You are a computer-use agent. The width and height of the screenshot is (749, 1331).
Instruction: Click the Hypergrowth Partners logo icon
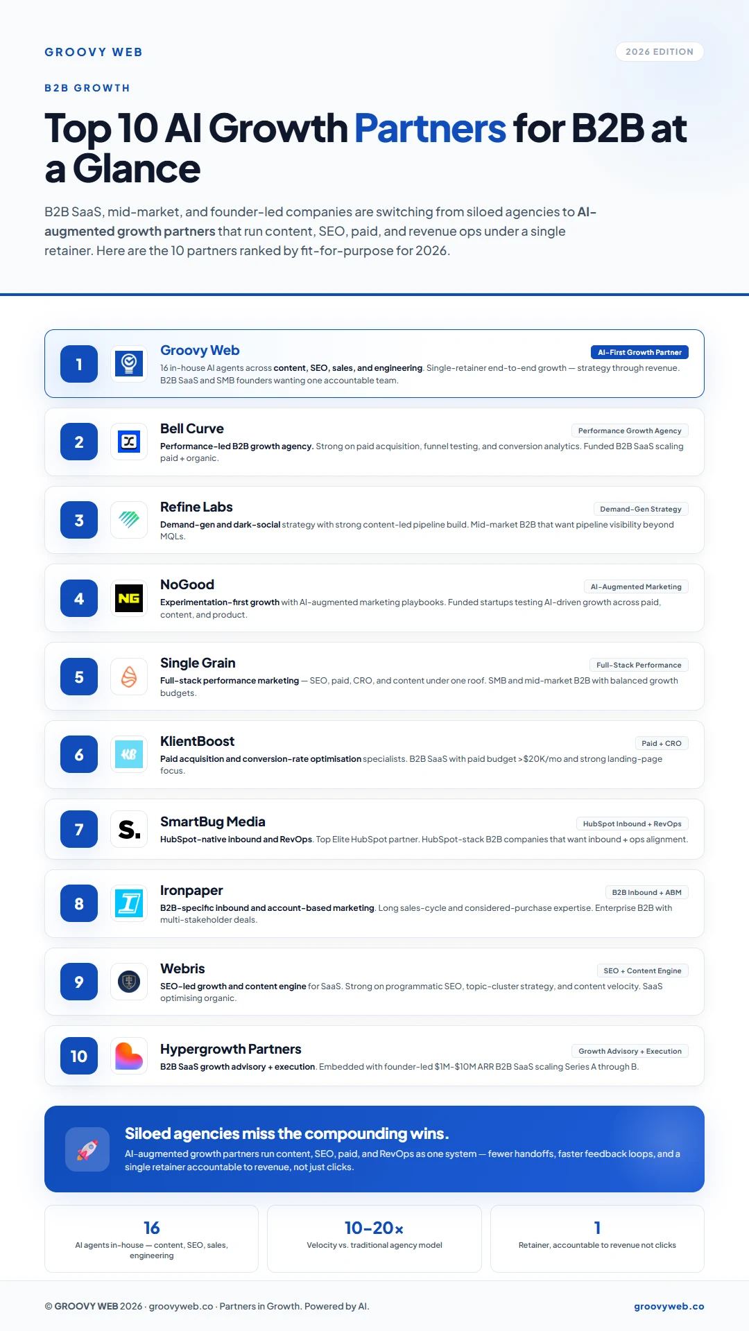[129, 1056]
